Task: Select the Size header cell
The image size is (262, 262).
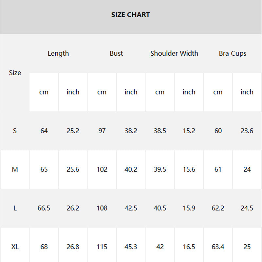Action: [15, 73]
